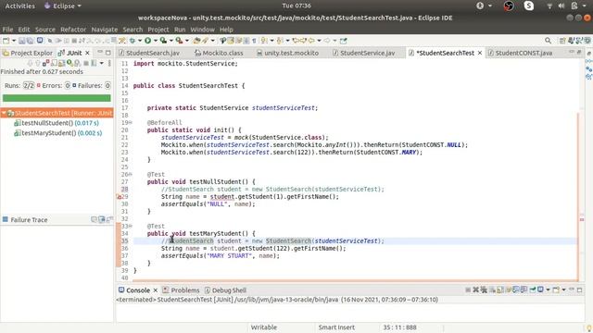Place the cursor on line 37 assertEquals
The width and height of the screenshot is (593, 333).
182,255
